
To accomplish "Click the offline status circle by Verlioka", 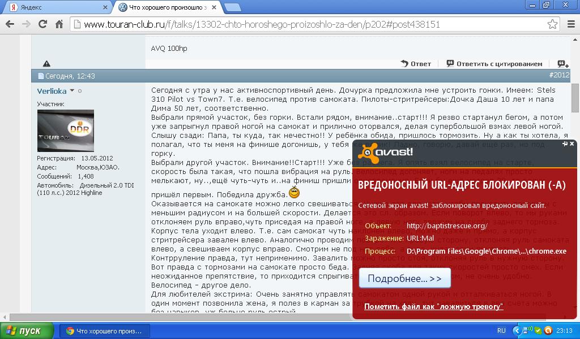I will point(79,91).
